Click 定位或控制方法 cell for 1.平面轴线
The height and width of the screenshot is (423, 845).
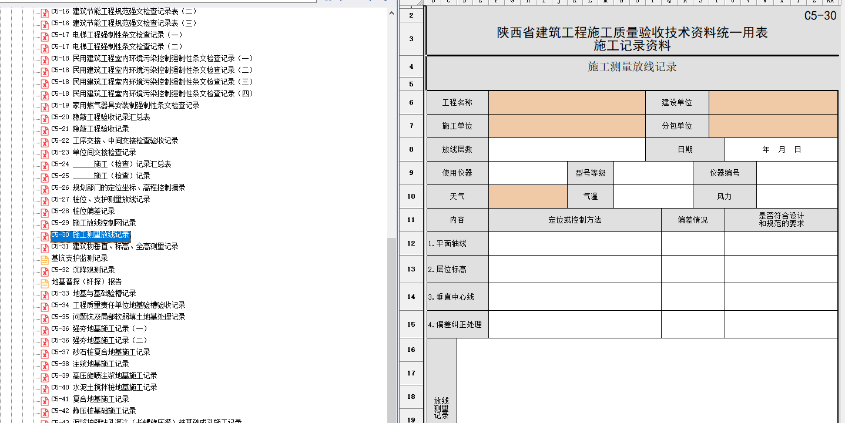click(x=575, y=243)
